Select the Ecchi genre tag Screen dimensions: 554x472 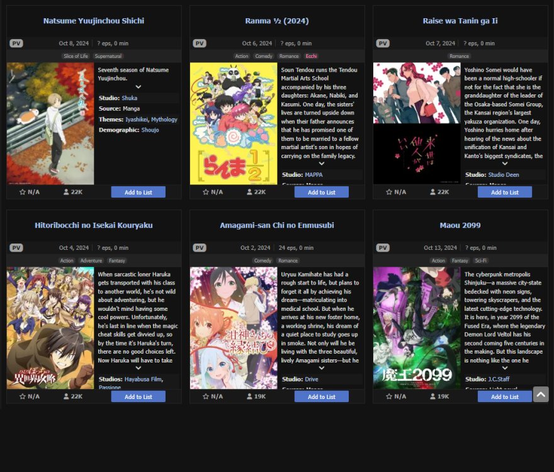311,56
